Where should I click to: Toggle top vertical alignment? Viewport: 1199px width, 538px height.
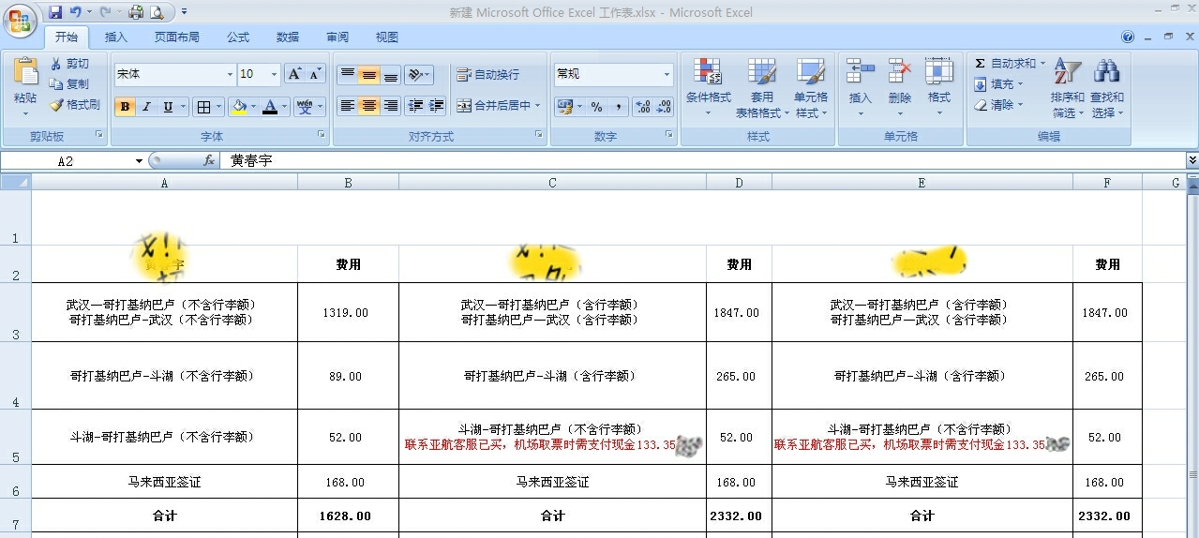[x=347, y=75]
